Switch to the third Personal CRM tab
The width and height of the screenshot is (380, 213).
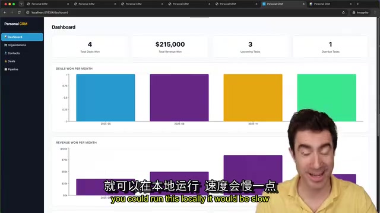tap(141, 4)
